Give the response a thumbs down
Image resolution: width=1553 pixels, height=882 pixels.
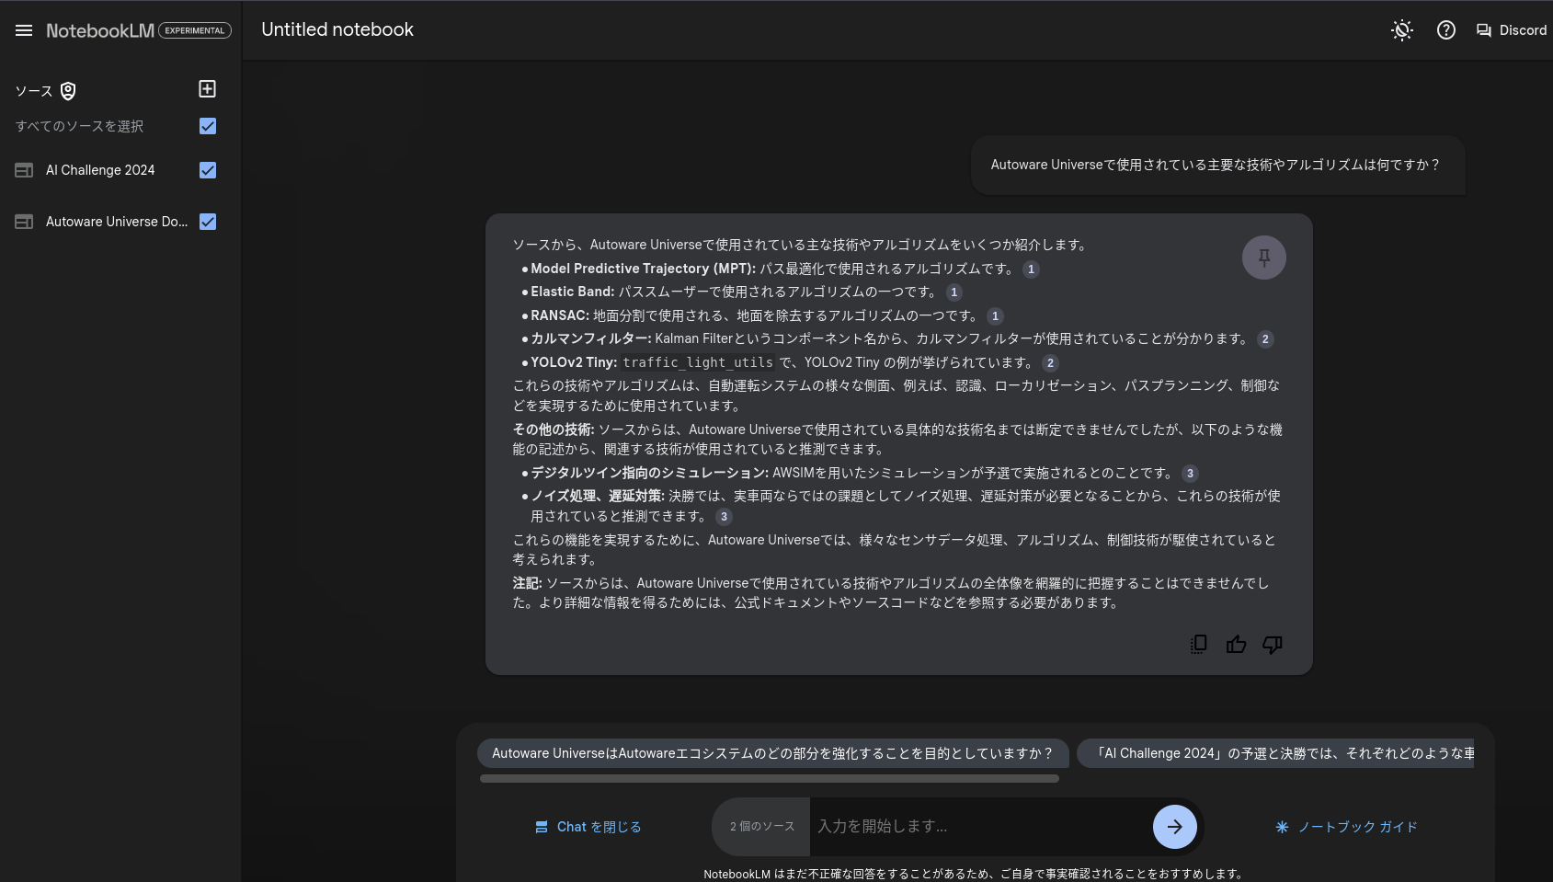tap(1273, 645)
